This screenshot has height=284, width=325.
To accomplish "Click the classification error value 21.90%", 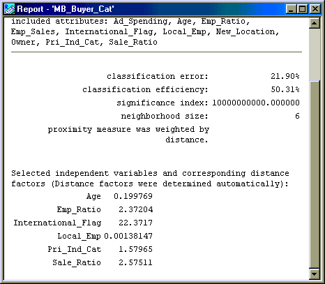I will [x=285, y=76].
